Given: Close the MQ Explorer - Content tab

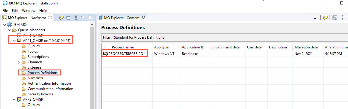Looking at the screenshot, I should point(143,18).
